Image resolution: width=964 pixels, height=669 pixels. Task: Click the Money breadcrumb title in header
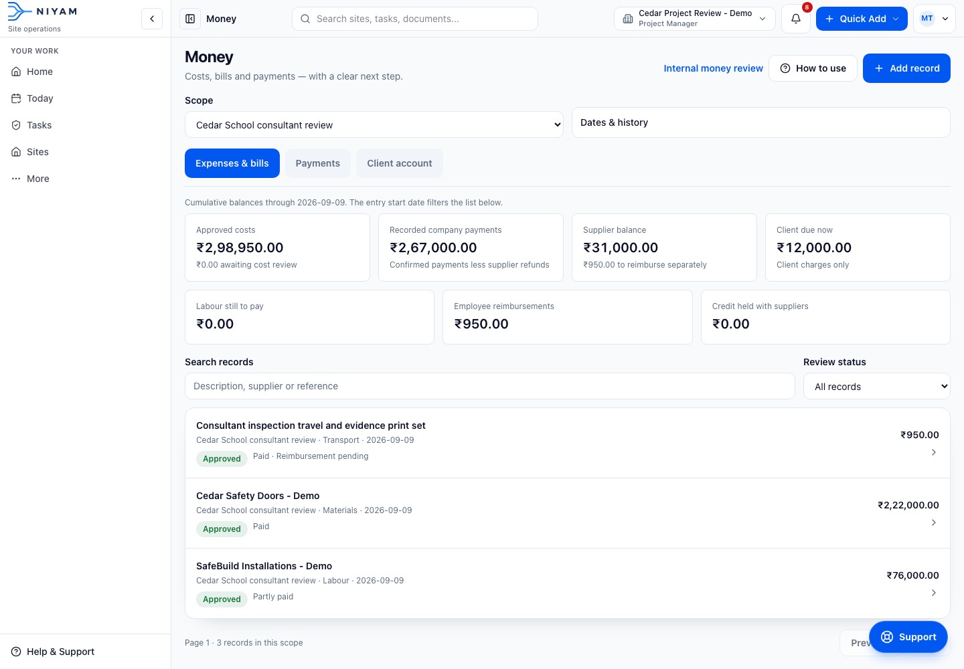tap(221, 19)
